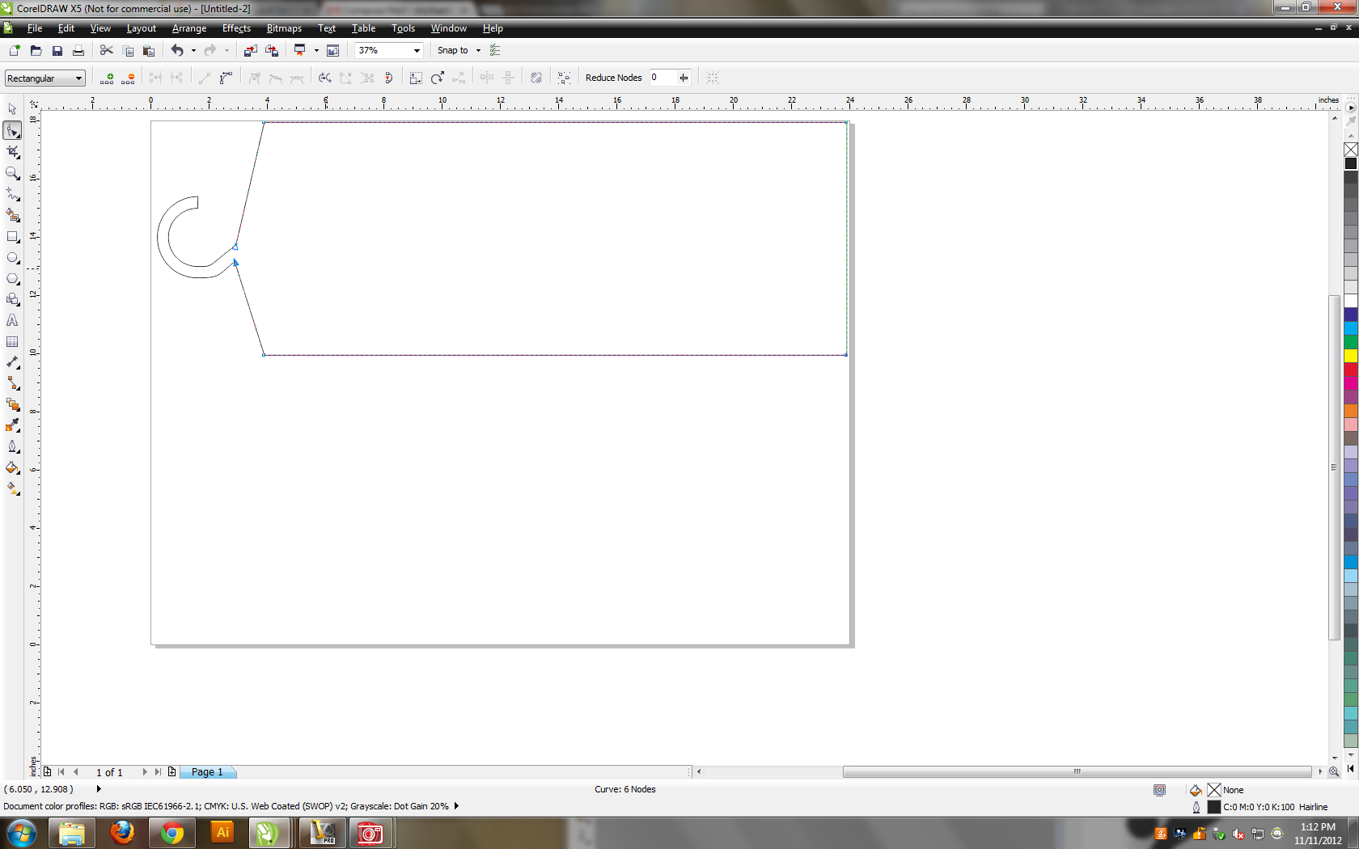The height and width of the screenshot is (849, 1359).
Task: Add nodes to the curve
Action: 107,78
